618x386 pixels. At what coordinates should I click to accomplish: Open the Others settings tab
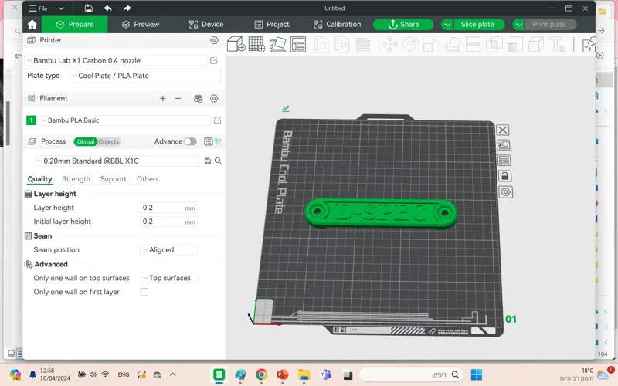click(148, 179)
